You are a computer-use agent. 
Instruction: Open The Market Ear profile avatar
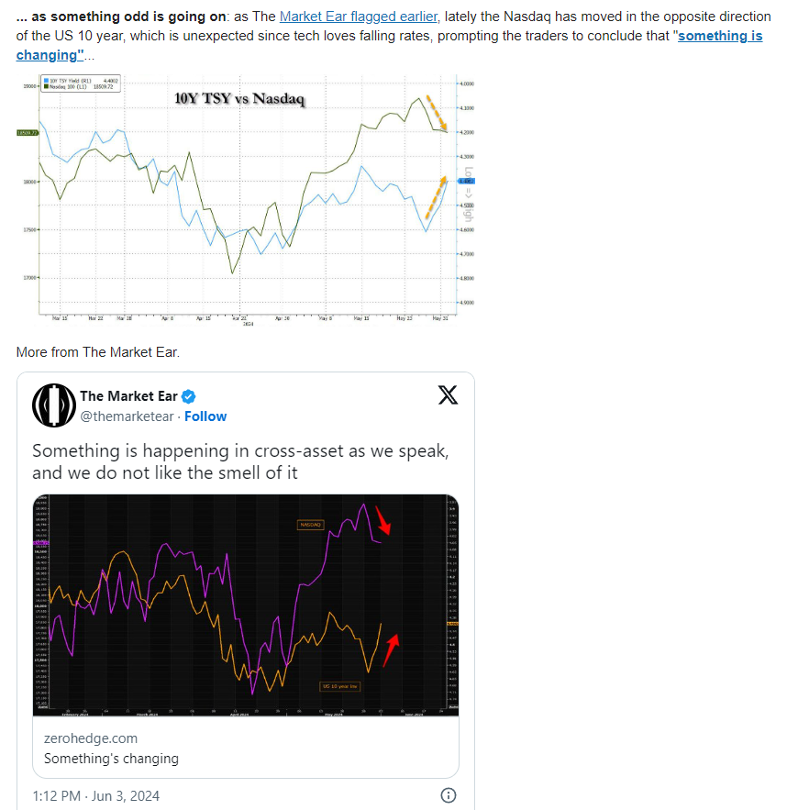point(52,405)
